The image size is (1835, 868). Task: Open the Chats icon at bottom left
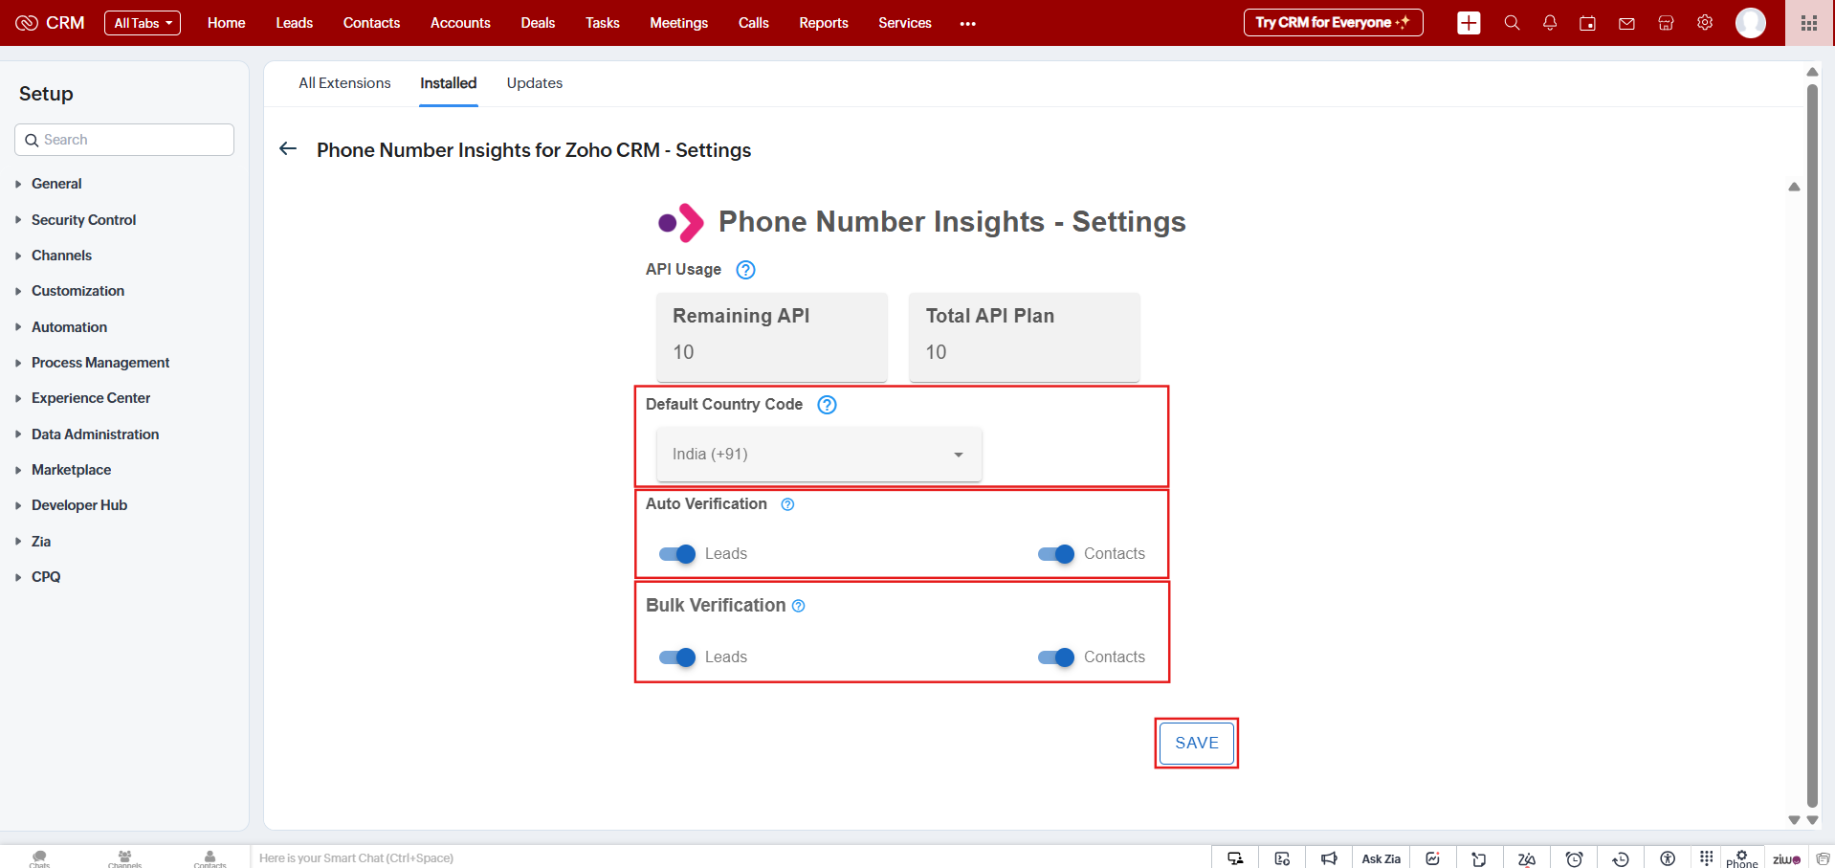click(x=39, y=857)
